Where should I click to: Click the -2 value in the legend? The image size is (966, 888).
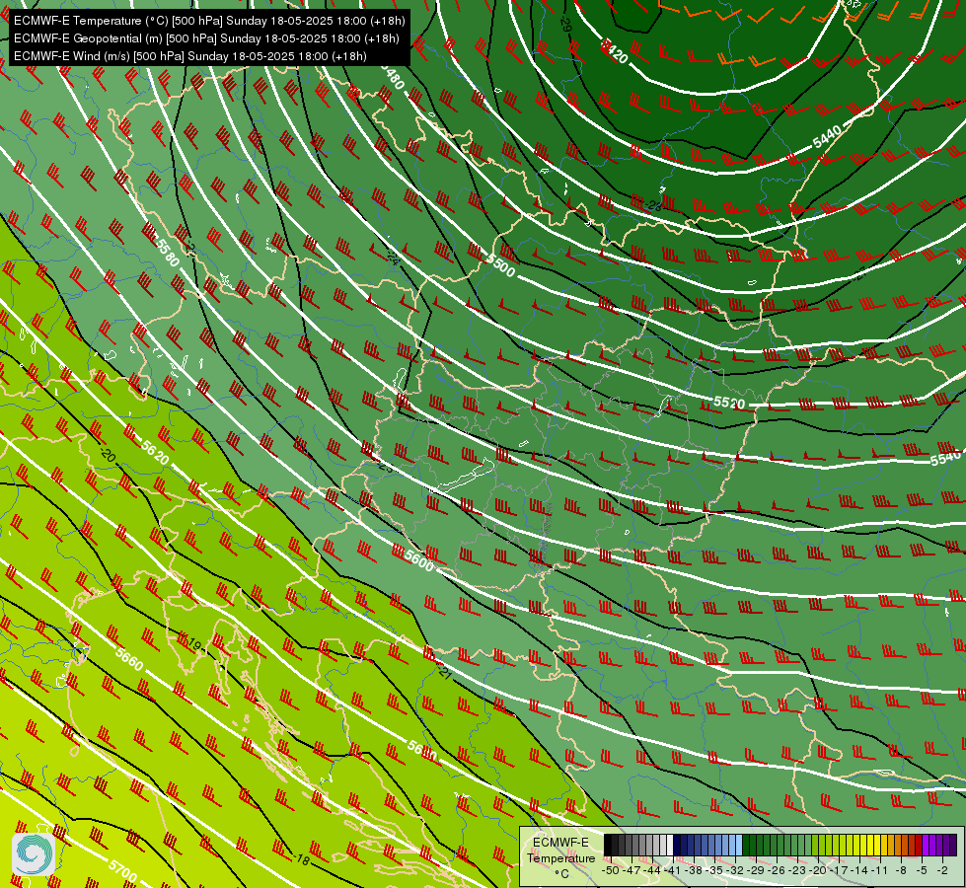[x=943, y=870]
